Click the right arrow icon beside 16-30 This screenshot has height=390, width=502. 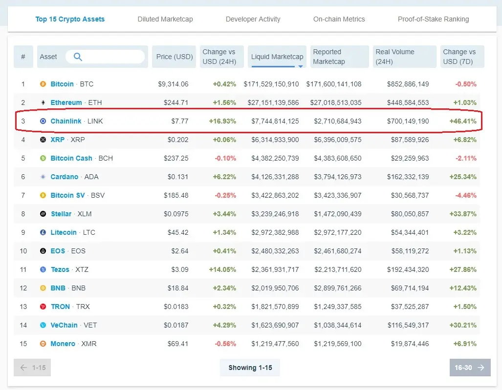[481, 368]
